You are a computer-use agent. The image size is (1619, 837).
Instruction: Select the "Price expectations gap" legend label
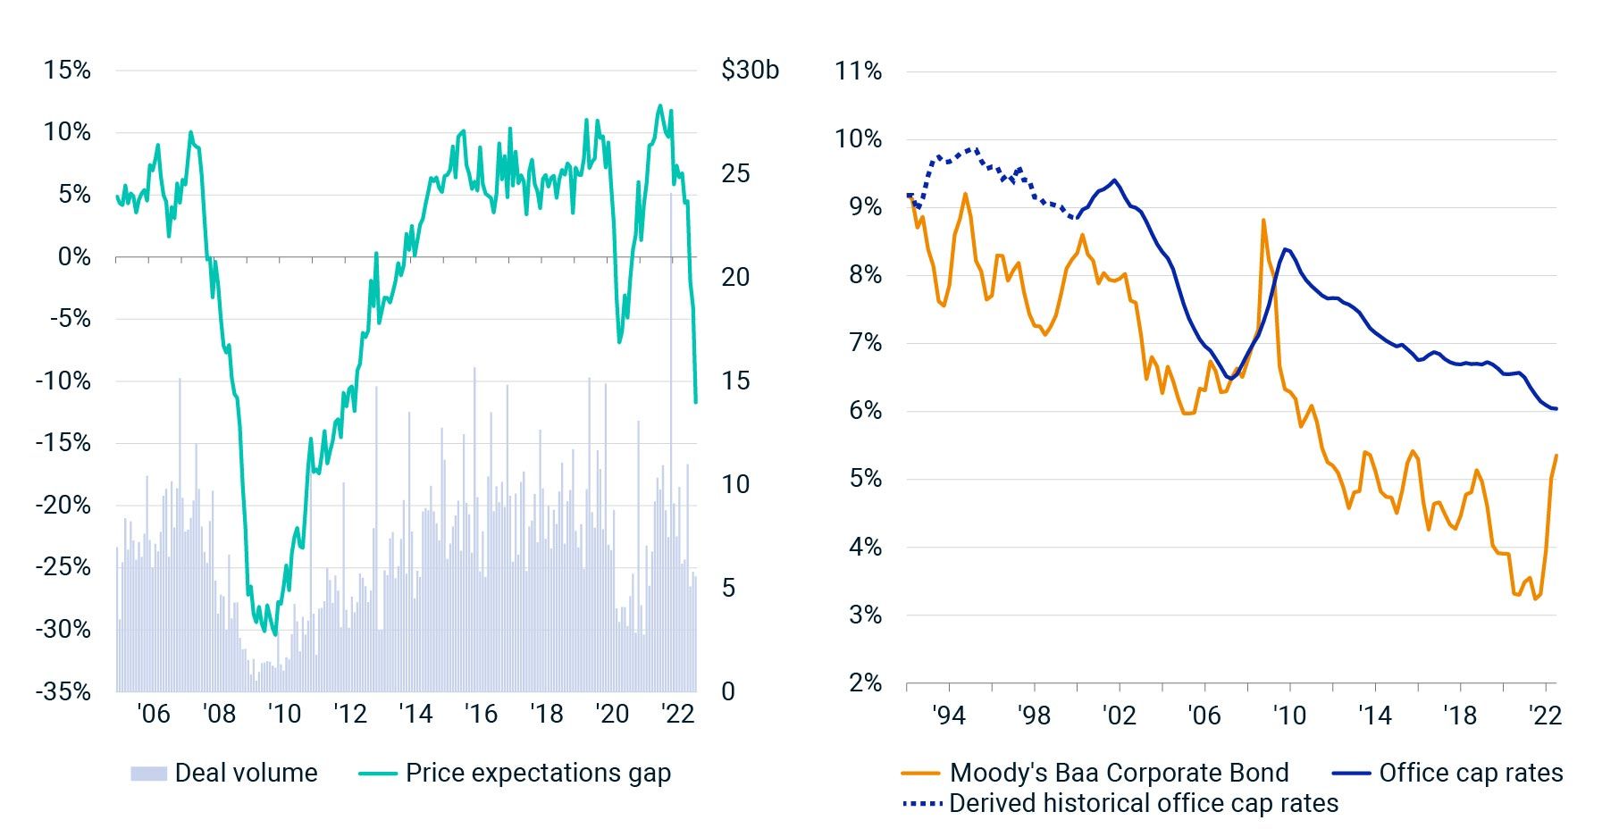pyautogui.click(x=538, y=774)
